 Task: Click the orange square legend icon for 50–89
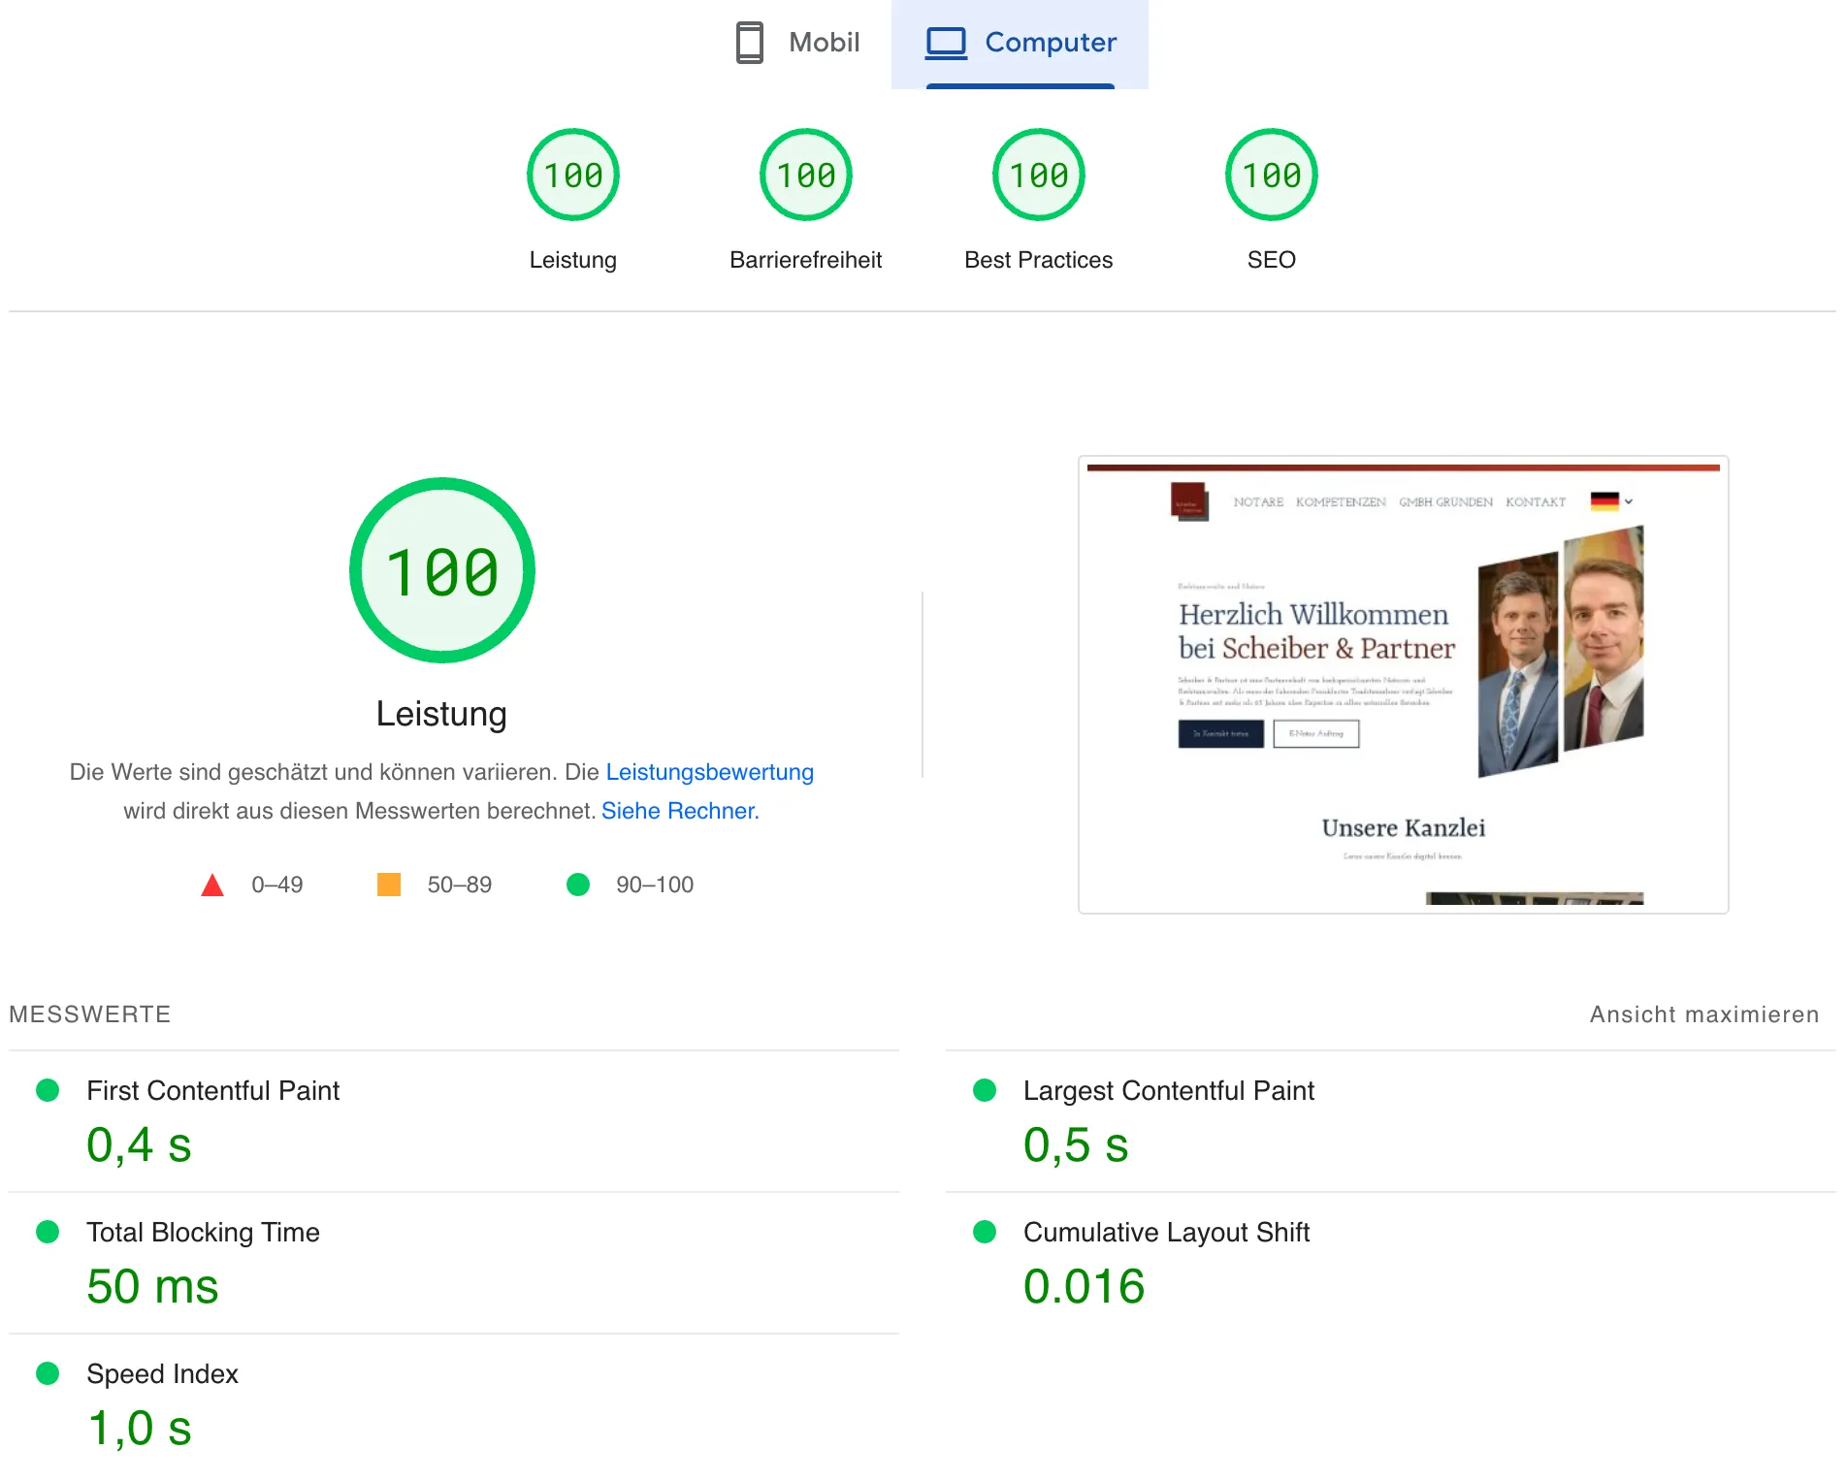tap(389, 885)
